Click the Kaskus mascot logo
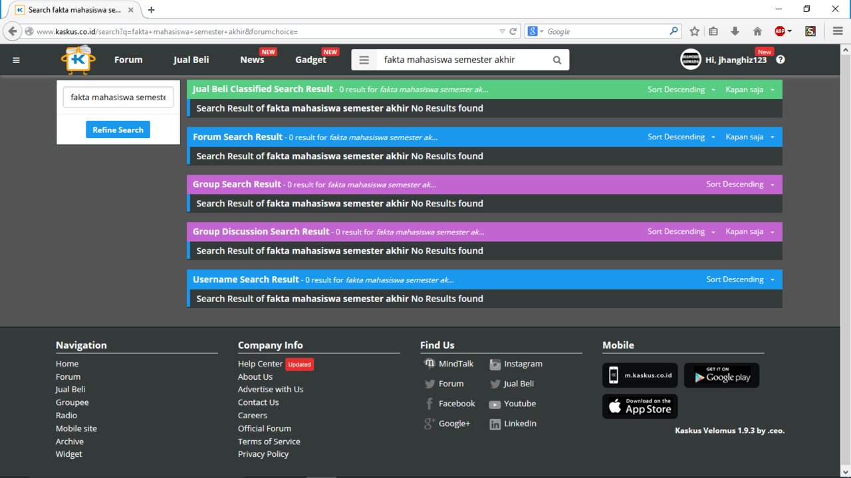Screen dimensions: 851x478 pos(78,60)
